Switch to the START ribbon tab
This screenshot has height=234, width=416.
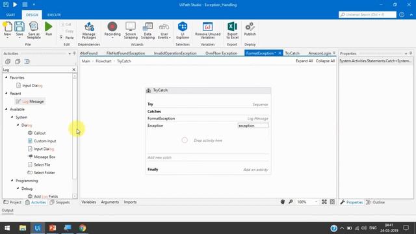[x=10, y=15]
